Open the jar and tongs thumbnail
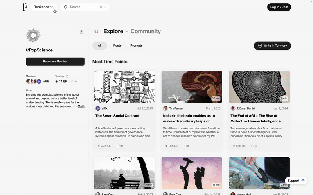This screenshot has width=313, height=195. 259,173
